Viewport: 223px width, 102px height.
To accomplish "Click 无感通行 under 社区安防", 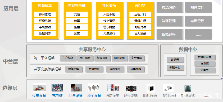I will 109,33.
